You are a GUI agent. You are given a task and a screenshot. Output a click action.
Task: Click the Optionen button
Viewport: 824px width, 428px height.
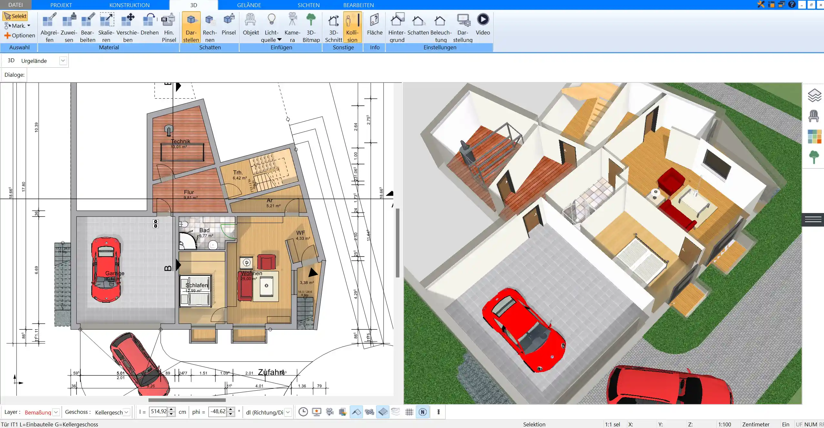click(x=19, y=35)
